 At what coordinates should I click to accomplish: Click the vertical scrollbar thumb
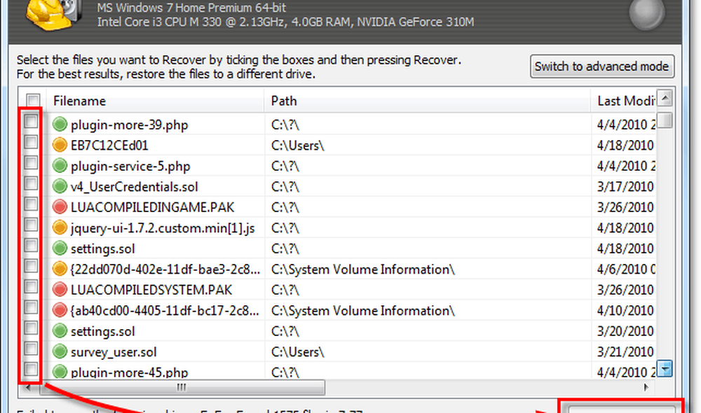pos(665,120)
